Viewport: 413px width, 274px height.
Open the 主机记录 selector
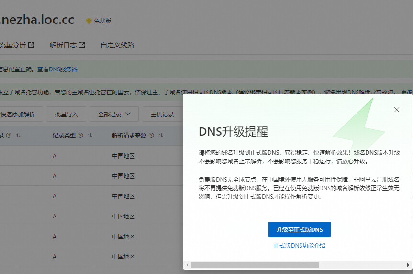pyautogui.click(x=163, y=114)
